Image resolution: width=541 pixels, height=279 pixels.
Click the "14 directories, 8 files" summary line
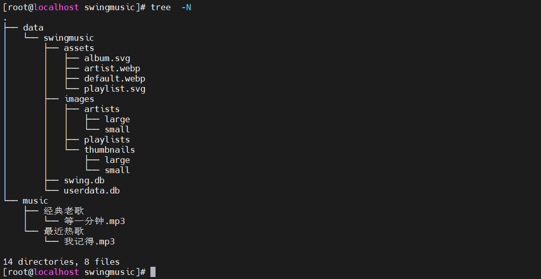coord(61,262)
